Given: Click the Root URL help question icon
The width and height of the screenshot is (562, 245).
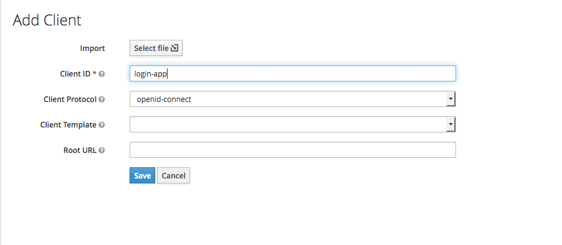Looking at the screenshot, I should 102,150.
